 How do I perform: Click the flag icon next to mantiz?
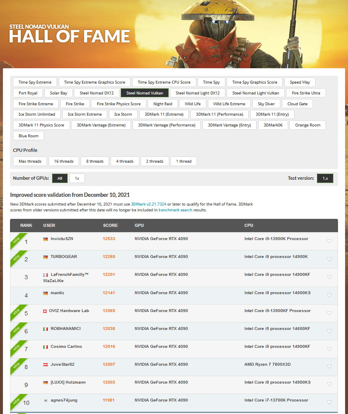pyautogui.click(x=46, y=293)
